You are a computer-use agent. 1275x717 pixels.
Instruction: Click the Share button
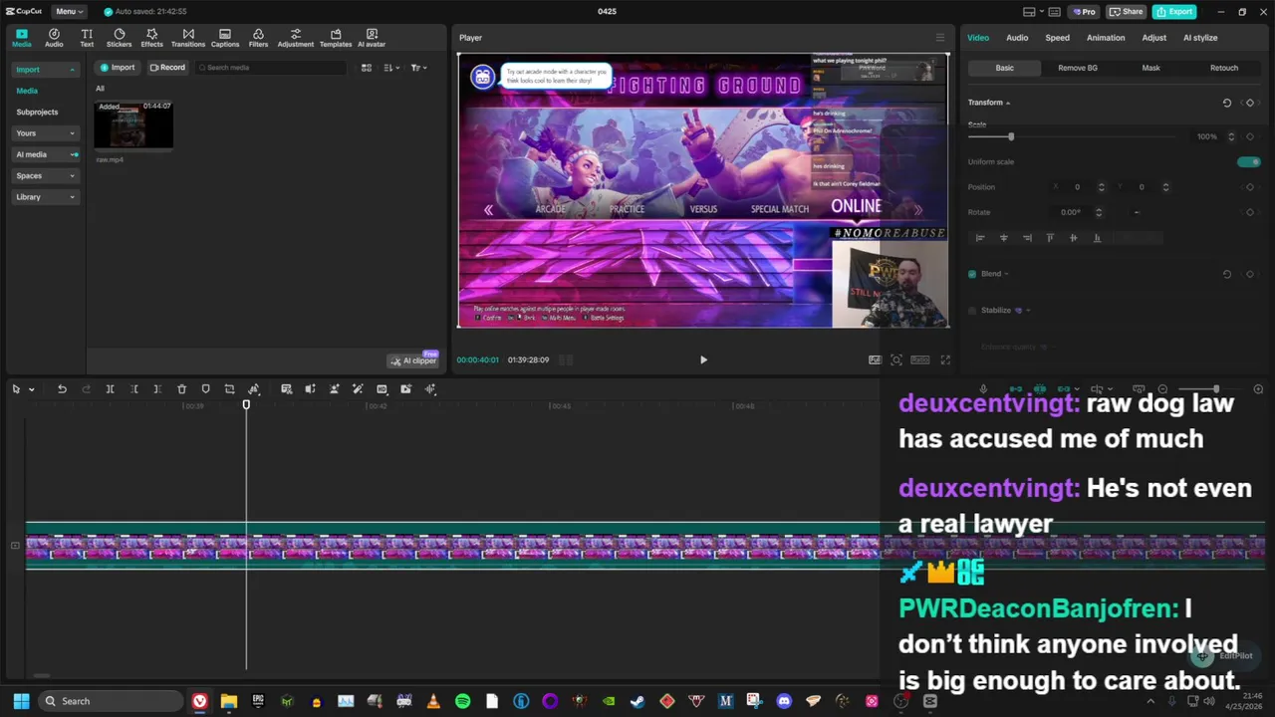tap(1126, 11)
